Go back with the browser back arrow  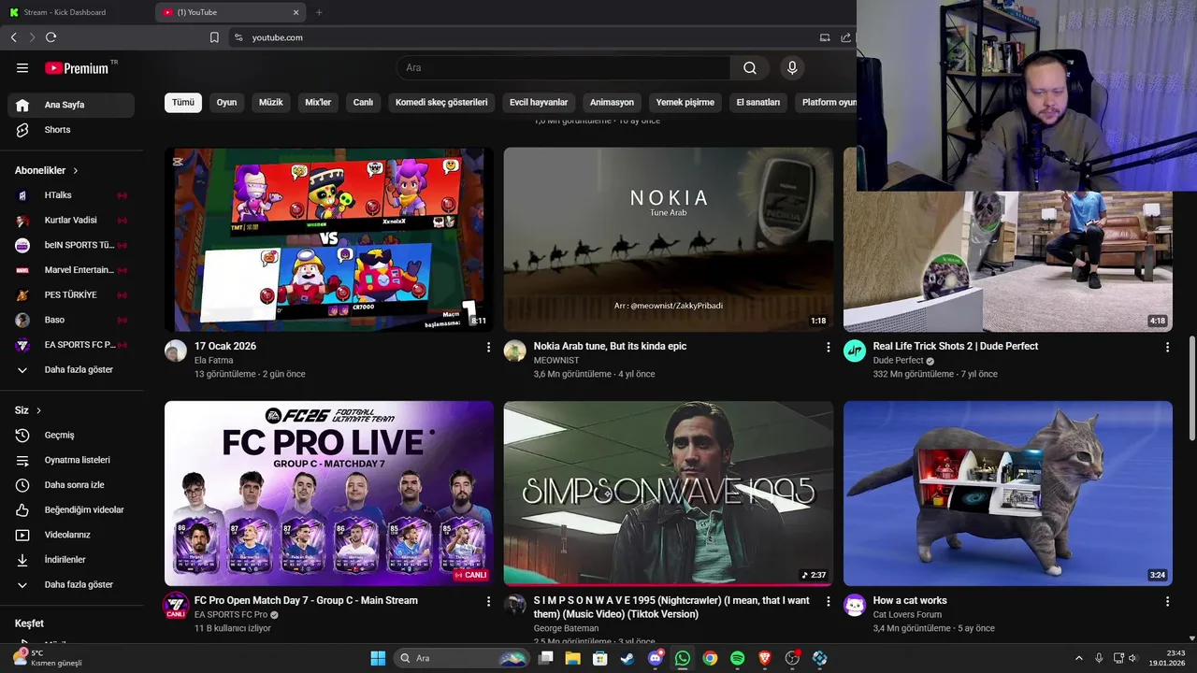(x=13, y=37)
